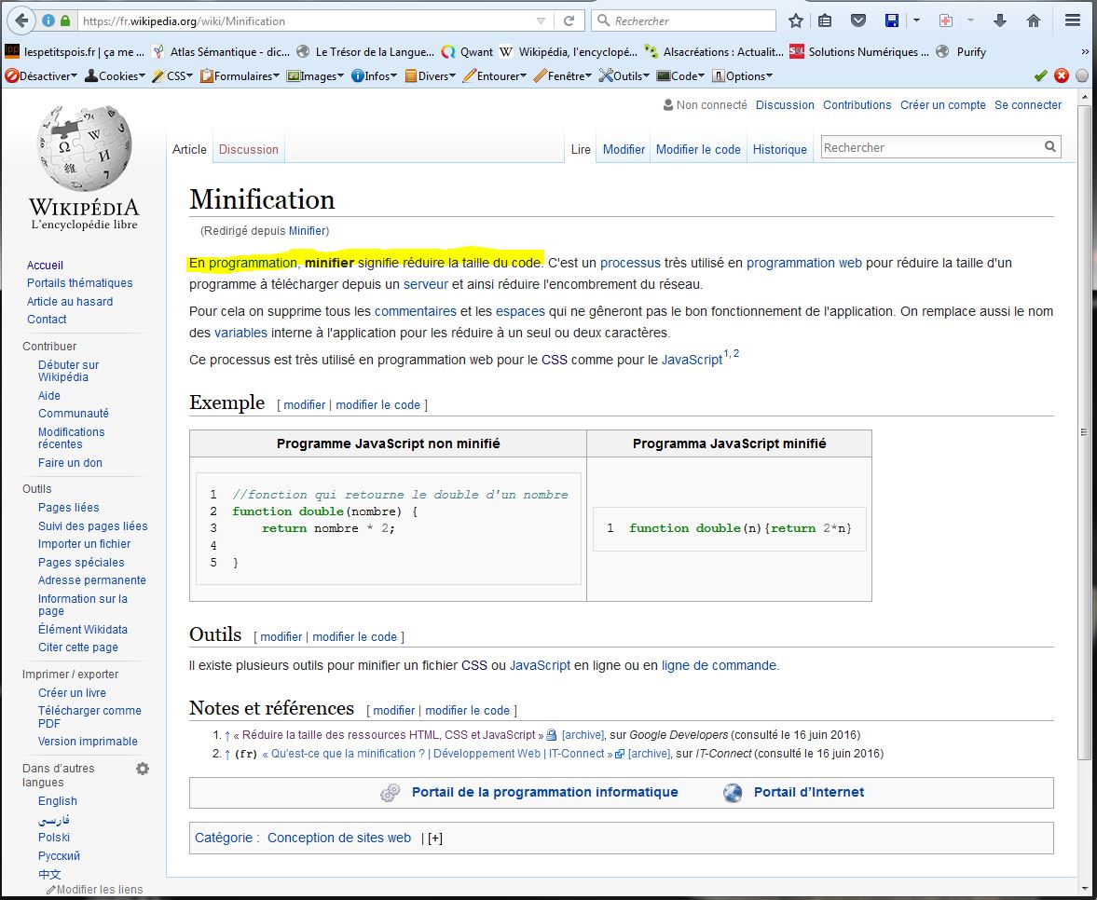This screenshot has width=1097, height=900.
Task: Click the blue floppy disk save icon
Action: pyautogui.click(x=892, y=20)
